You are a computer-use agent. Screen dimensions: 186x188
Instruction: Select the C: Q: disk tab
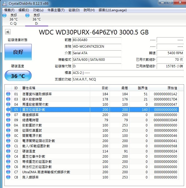point(14,19)
